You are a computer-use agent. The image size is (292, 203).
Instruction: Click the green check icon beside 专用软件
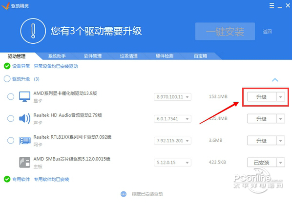[x=7, y=179]
